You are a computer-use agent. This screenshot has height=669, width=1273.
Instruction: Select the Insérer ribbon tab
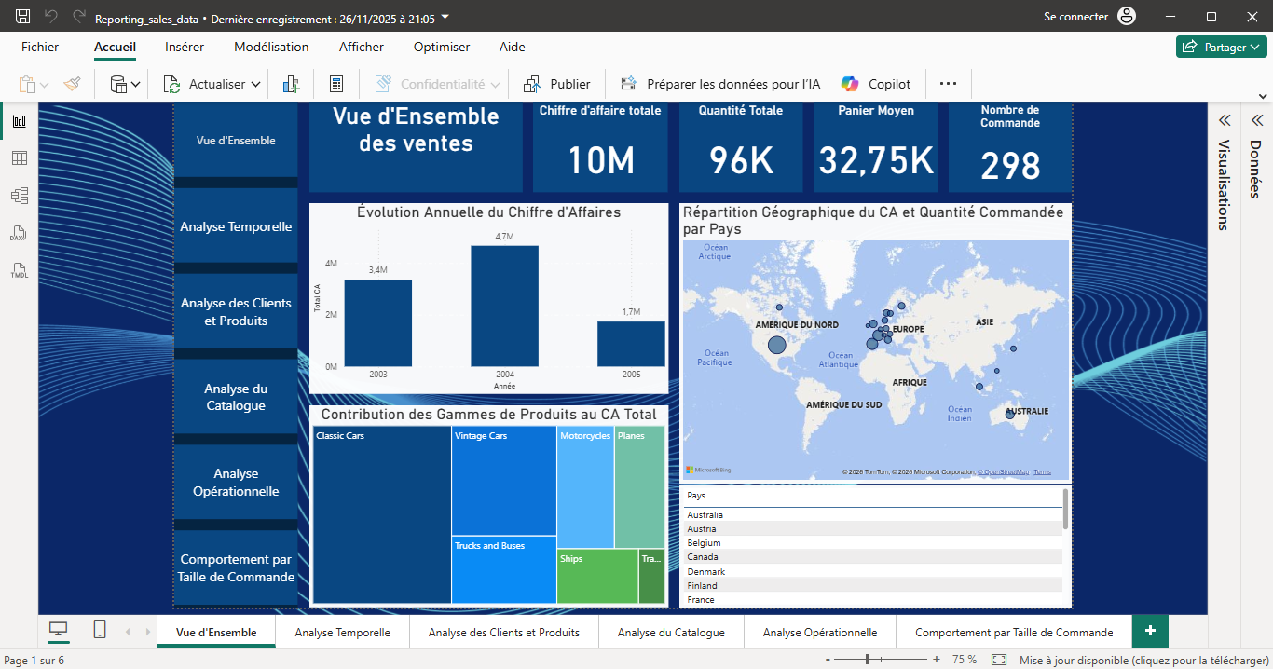[185, 47]
